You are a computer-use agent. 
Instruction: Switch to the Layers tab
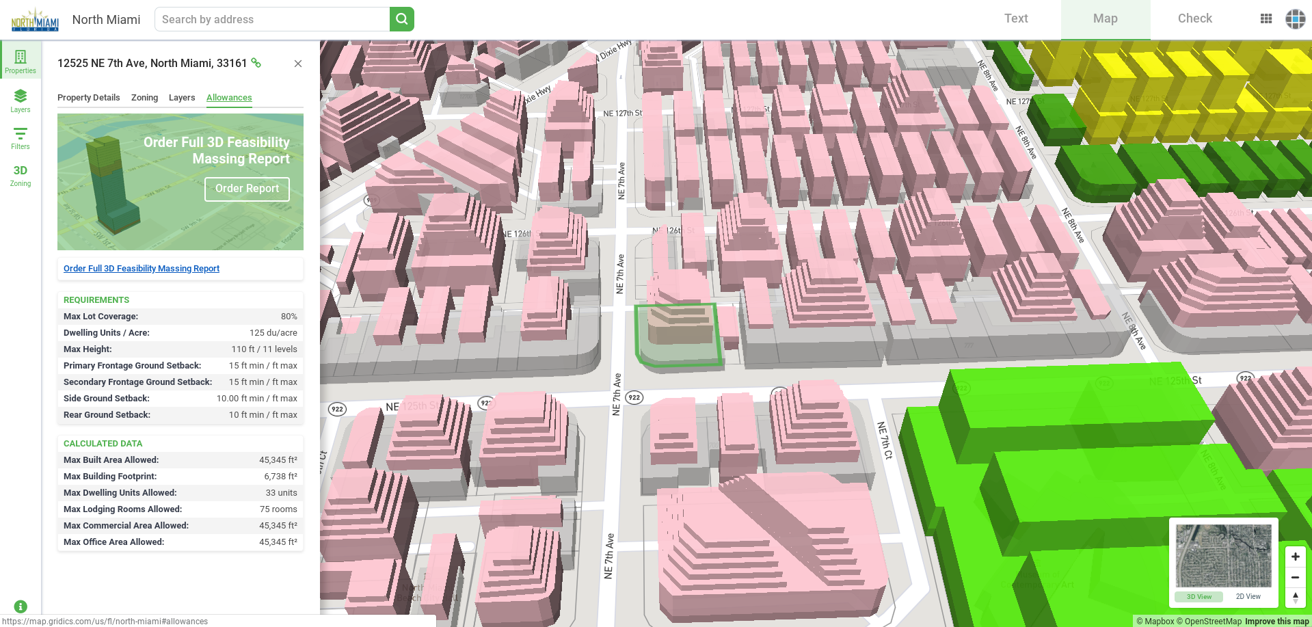pyautogui.click(x=182, y=98)
